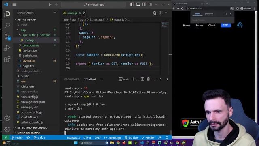Viewport: 259px width, 146px height.
Task: Open the customize layout menu
Action: coord(150,4)
